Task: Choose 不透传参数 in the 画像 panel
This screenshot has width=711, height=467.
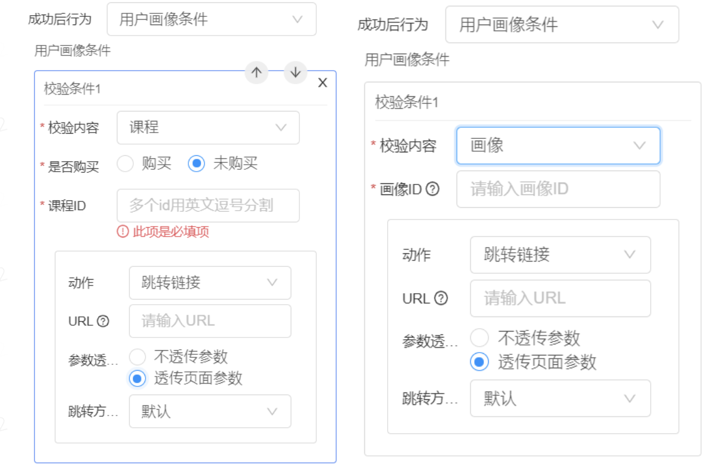Action: [479, 338]
